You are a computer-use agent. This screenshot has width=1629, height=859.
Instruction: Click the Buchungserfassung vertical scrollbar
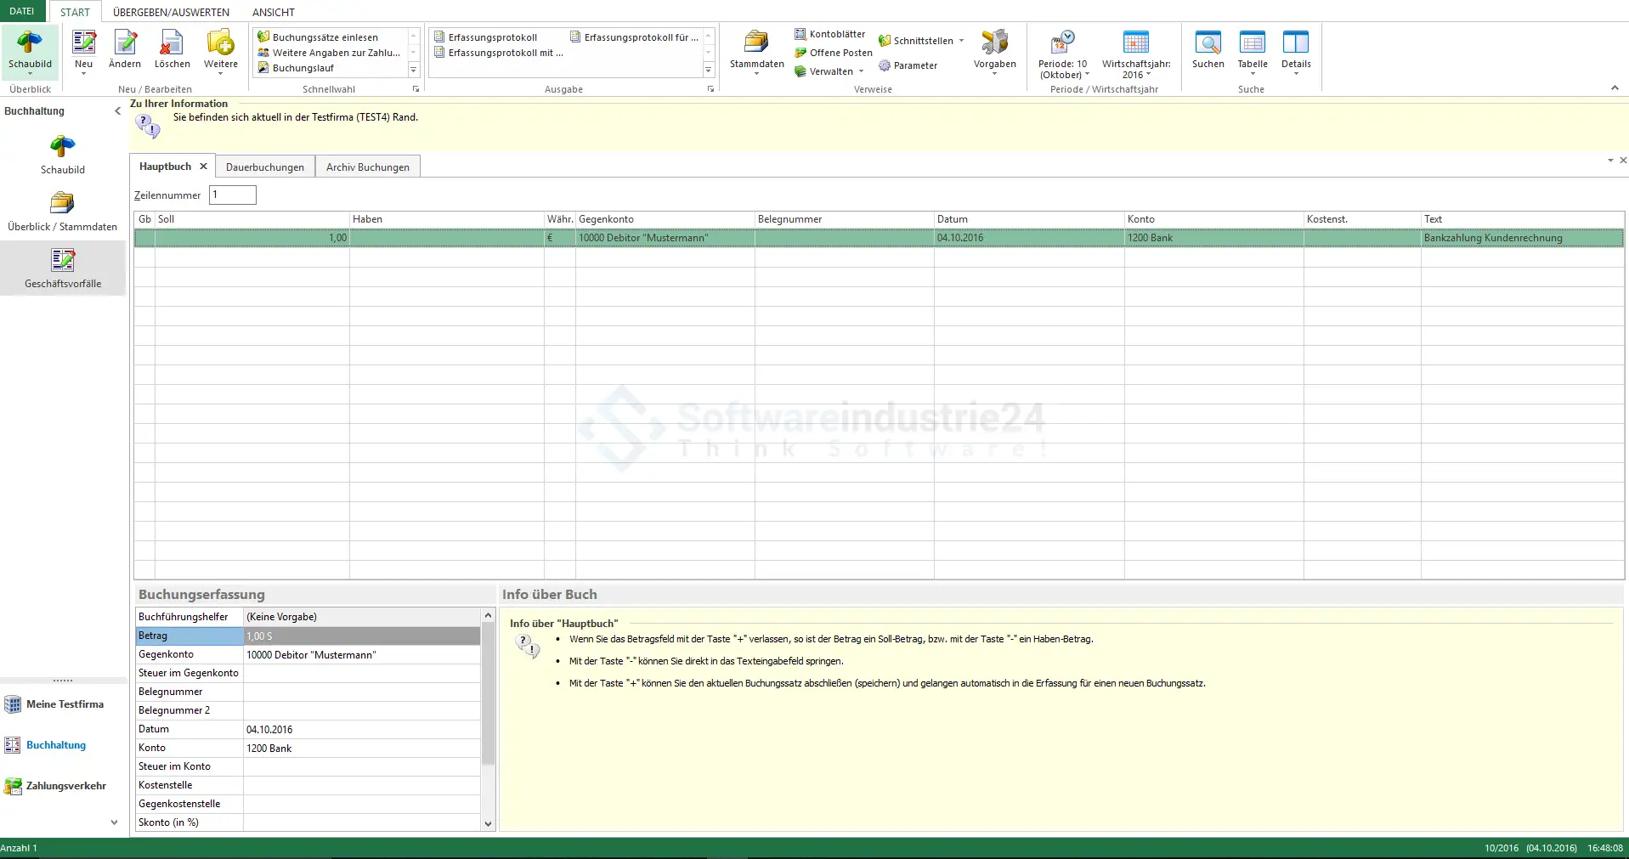coord(488,697)
